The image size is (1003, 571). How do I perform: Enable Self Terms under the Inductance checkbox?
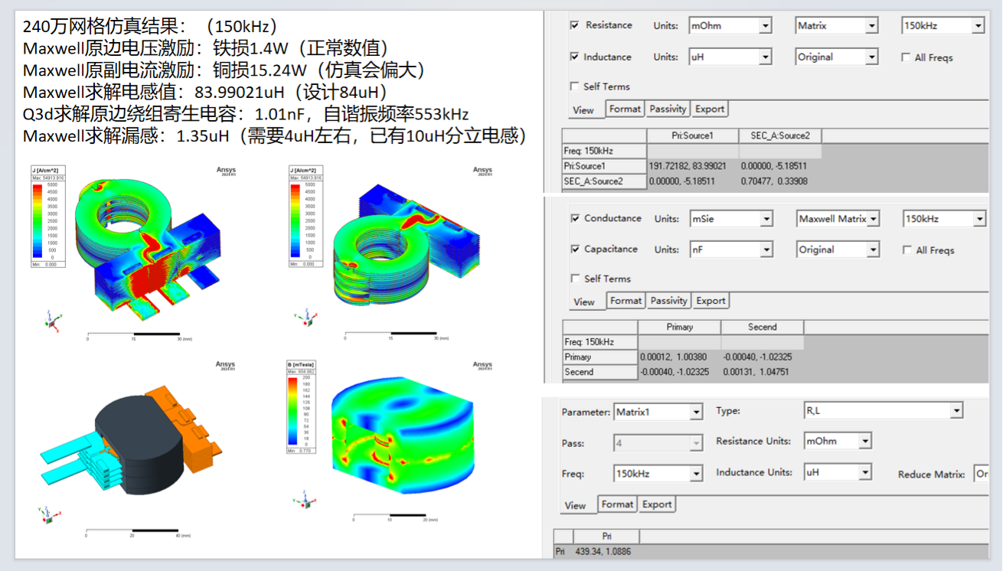point(575,86)
